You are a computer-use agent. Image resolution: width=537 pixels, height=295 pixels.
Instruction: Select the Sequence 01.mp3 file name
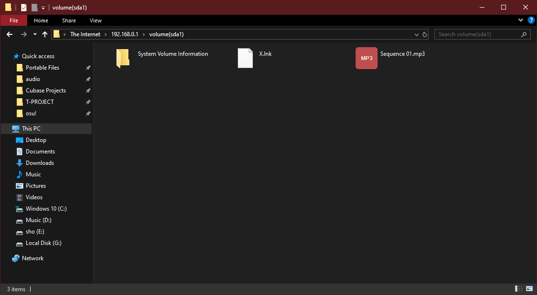[402, 54]
